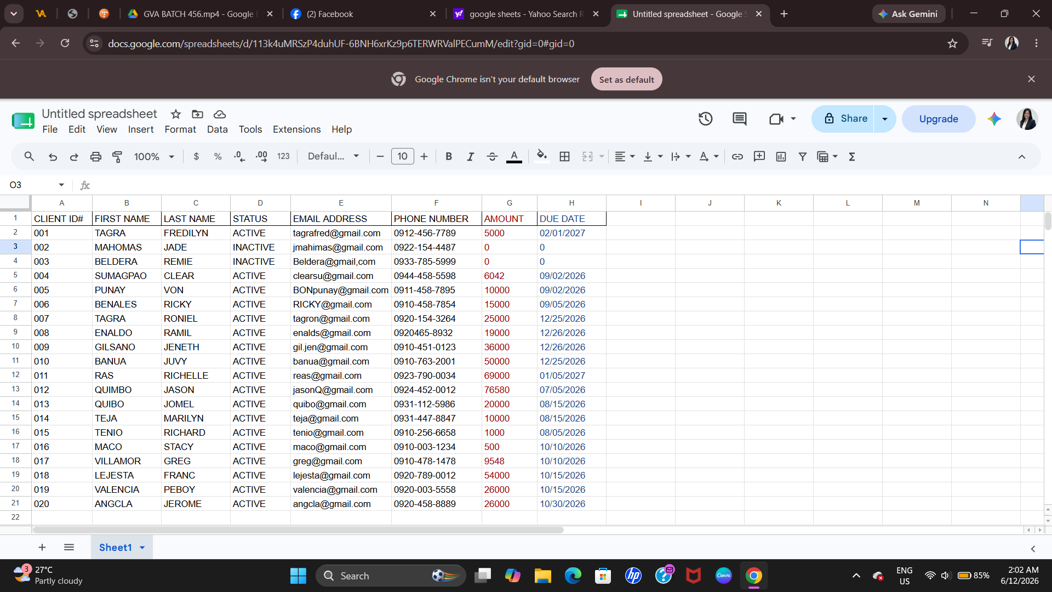Open the zoom 100% dropdown

tap(154, 157)
